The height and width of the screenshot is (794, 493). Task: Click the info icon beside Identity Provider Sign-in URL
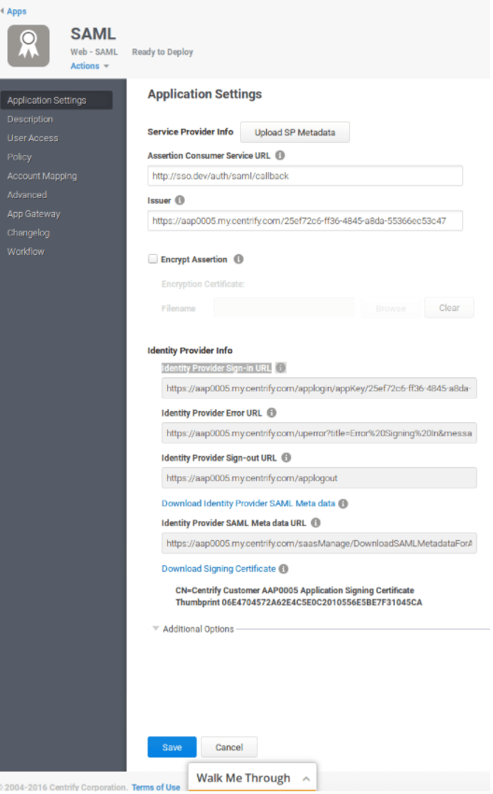pos(281,368)
